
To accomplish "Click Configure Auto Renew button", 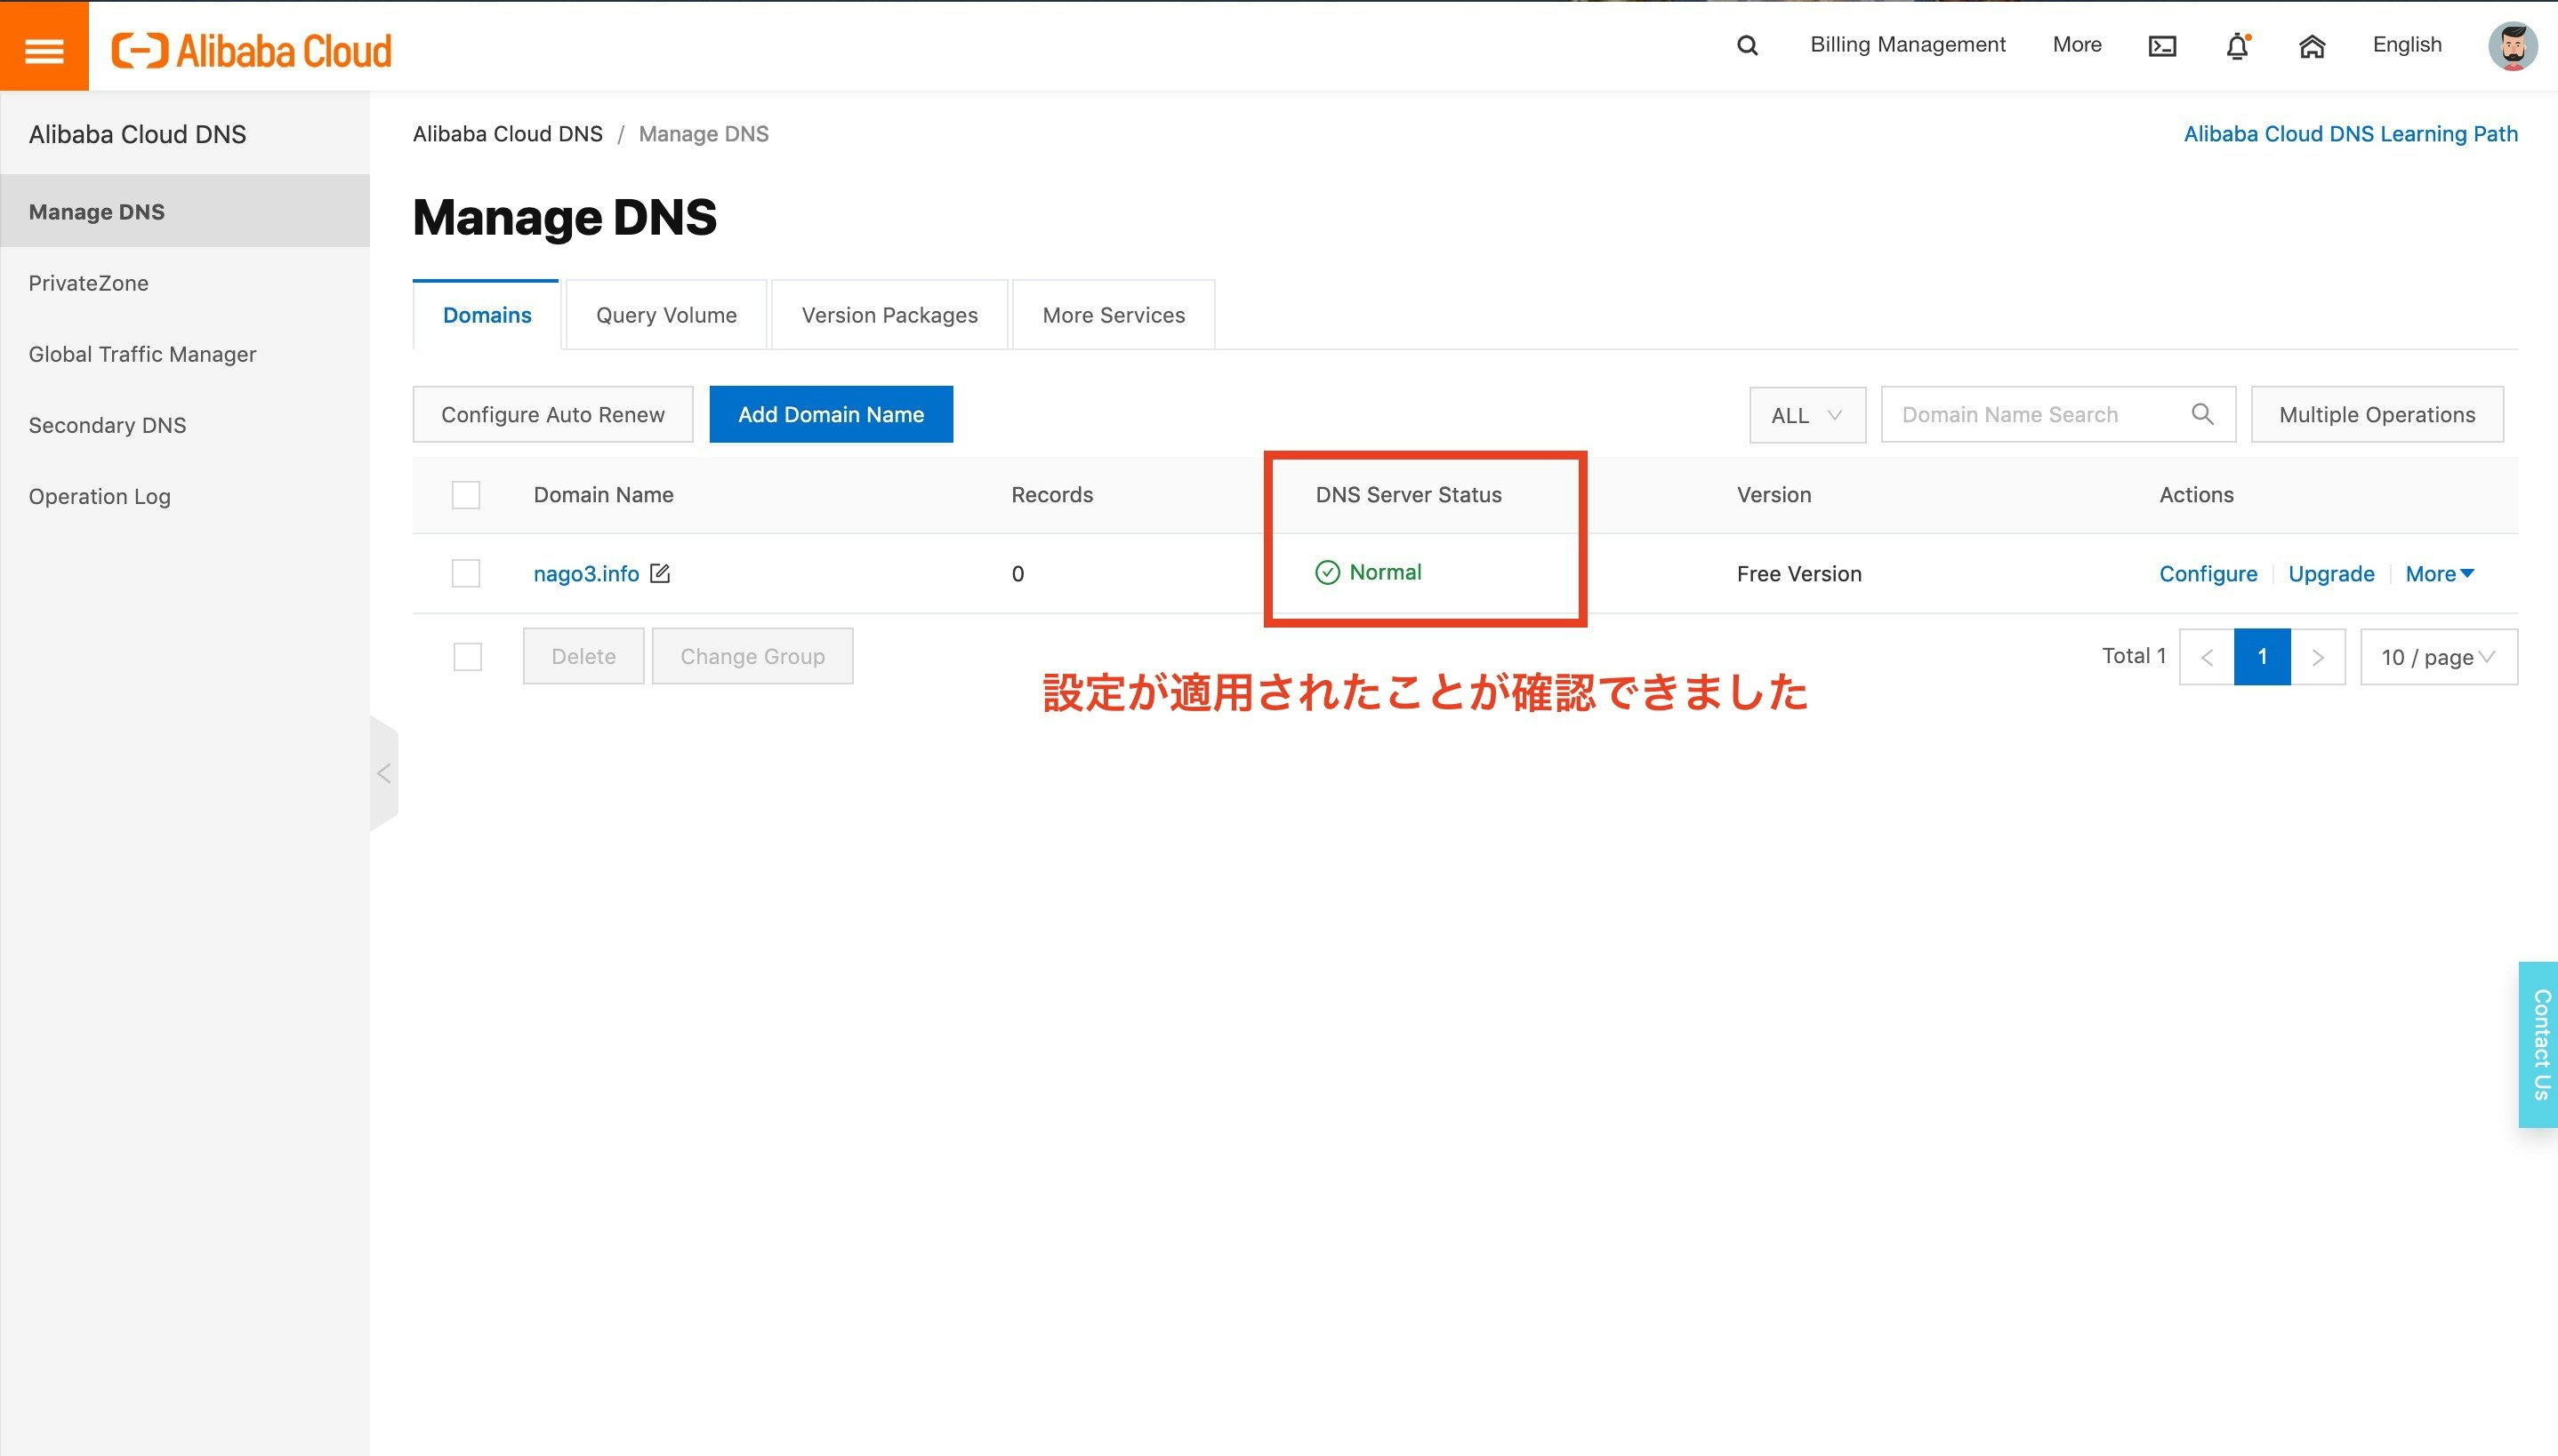I will (552, 414).
